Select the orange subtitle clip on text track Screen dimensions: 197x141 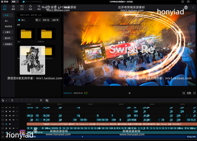click(x=111, y=124)
